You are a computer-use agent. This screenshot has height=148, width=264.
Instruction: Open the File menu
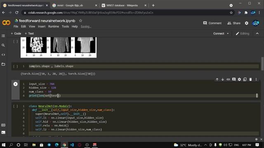point(16,26)
